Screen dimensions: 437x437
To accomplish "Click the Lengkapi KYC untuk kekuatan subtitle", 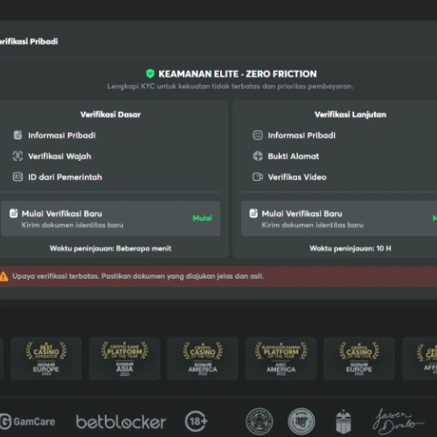I will (230, 87).
